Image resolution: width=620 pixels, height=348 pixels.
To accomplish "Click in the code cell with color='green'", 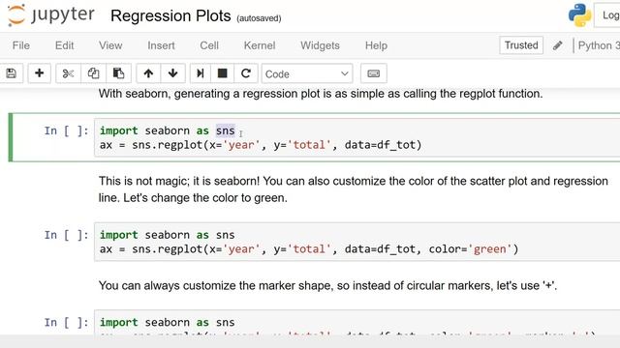I will pyautogui.click(x=357, y=242).
